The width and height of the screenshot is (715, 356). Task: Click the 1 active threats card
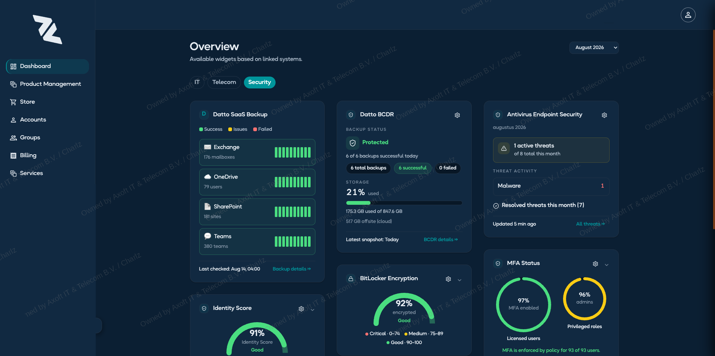pyautogui.click(x=551, y=150)
